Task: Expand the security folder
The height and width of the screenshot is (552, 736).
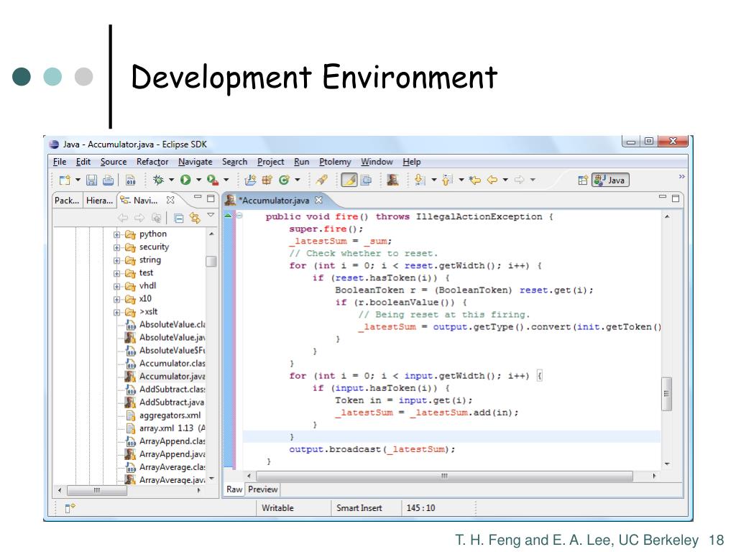Action: click(116, 247)
